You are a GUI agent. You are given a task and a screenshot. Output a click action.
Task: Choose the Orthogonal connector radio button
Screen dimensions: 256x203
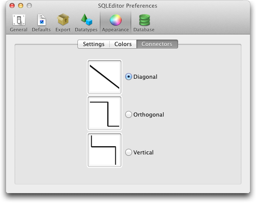[x=129, y=114]
